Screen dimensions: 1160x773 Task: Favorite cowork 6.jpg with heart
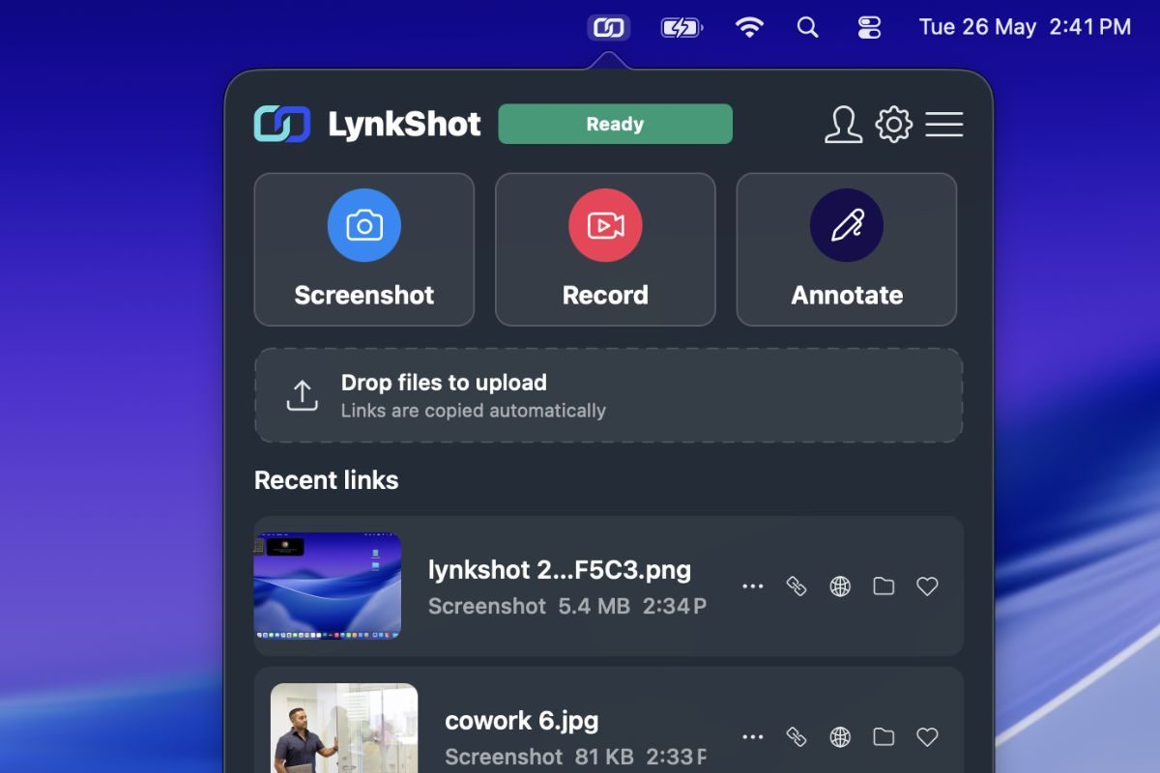927,737
